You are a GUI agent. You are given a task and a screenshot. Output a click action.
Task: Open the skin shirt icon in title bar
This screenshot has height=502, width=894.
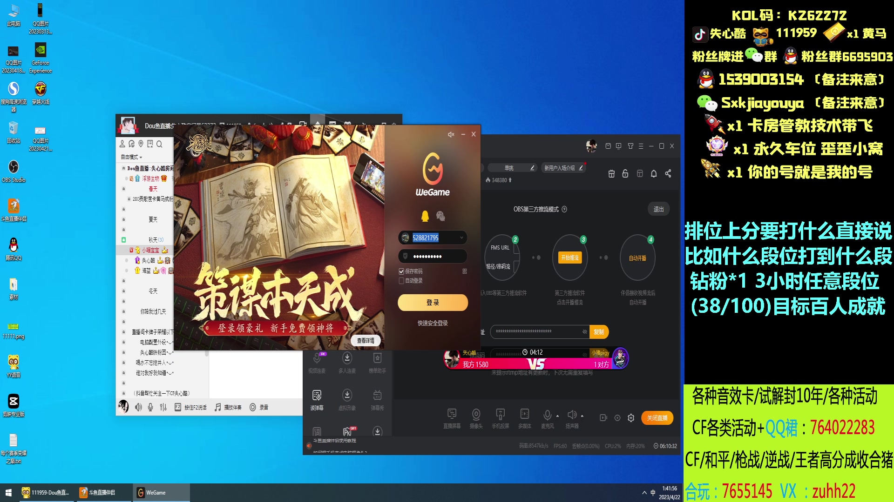(630, 146)
